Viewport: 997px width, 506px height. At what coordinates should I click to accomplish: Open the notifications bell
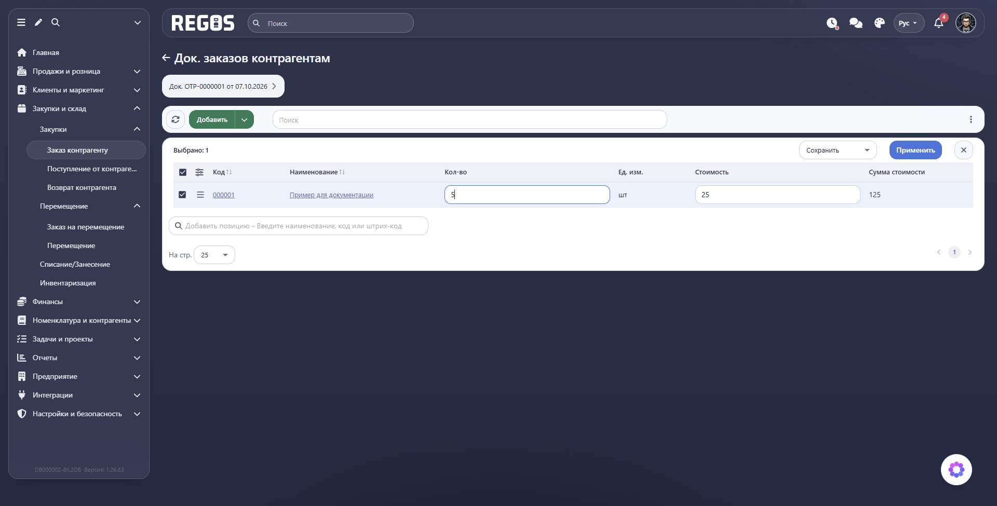point(939,23)
